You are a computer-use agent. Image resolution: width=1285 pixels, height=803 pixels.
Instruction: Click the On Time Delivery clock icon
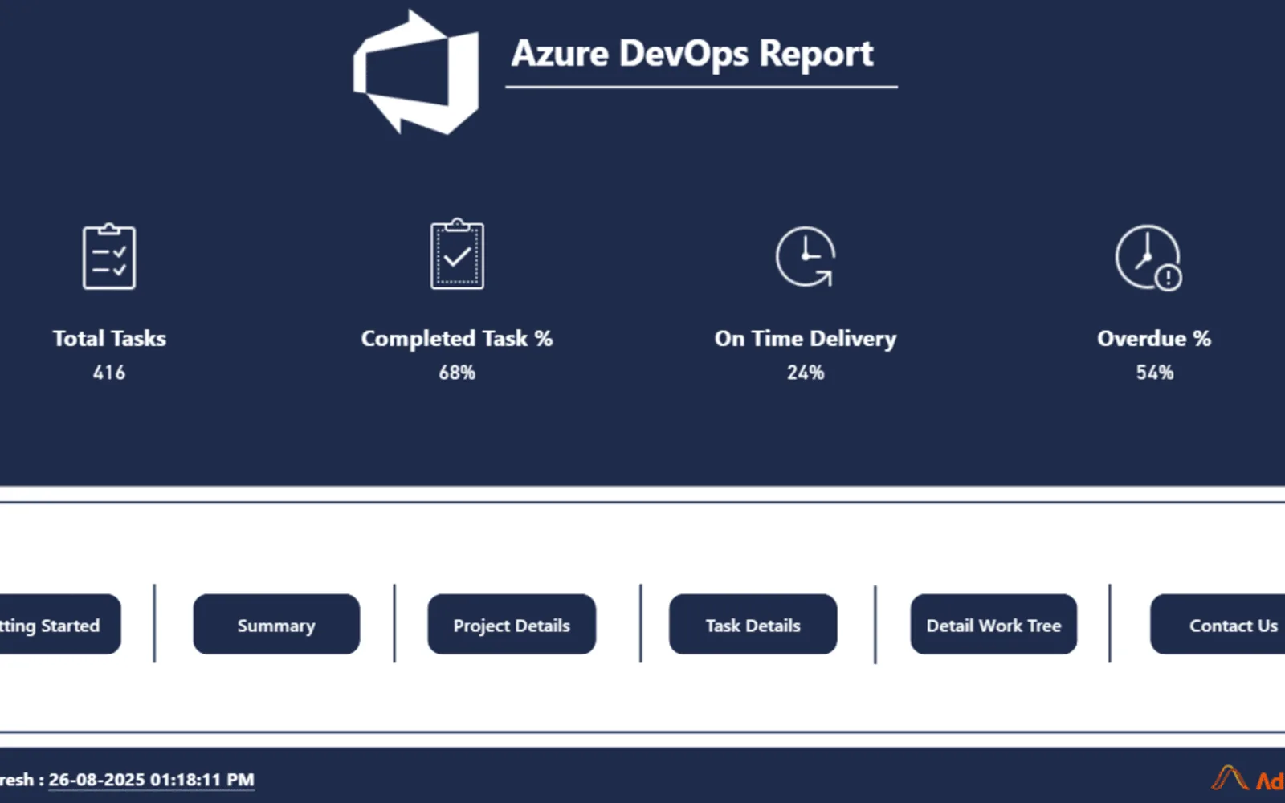[806, 257]
